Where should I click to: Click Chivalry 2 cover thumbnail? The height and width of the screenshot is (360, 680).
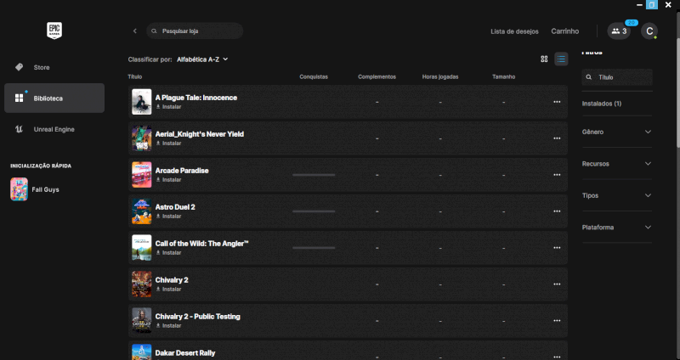142,284
